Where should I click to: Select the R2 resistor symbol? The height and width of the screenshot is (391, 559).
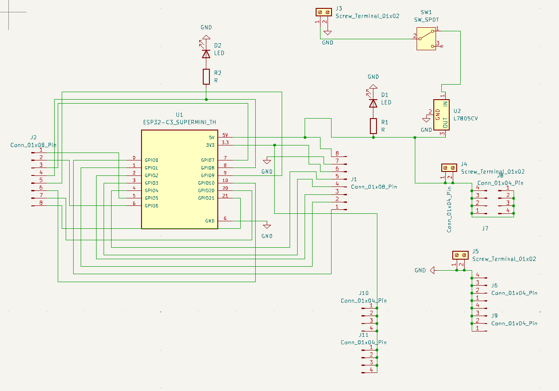206,77
